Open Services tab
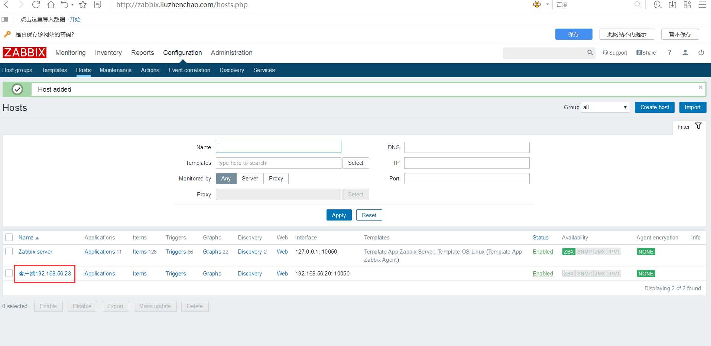711x346 pixels. pos(264,70)
